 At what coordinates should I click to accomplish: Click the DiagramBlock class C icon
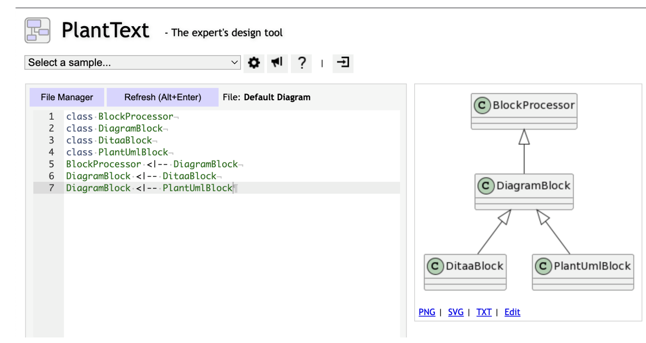(485, 186)
